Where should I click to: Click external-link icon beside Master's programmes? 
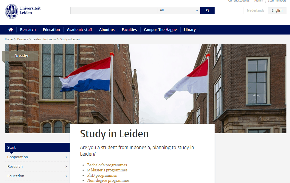pyautogui.click(x=89, y=170)
